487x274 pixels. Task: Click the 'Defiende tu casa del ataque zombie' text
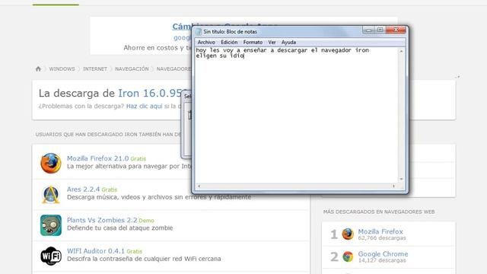pos(120,228)
